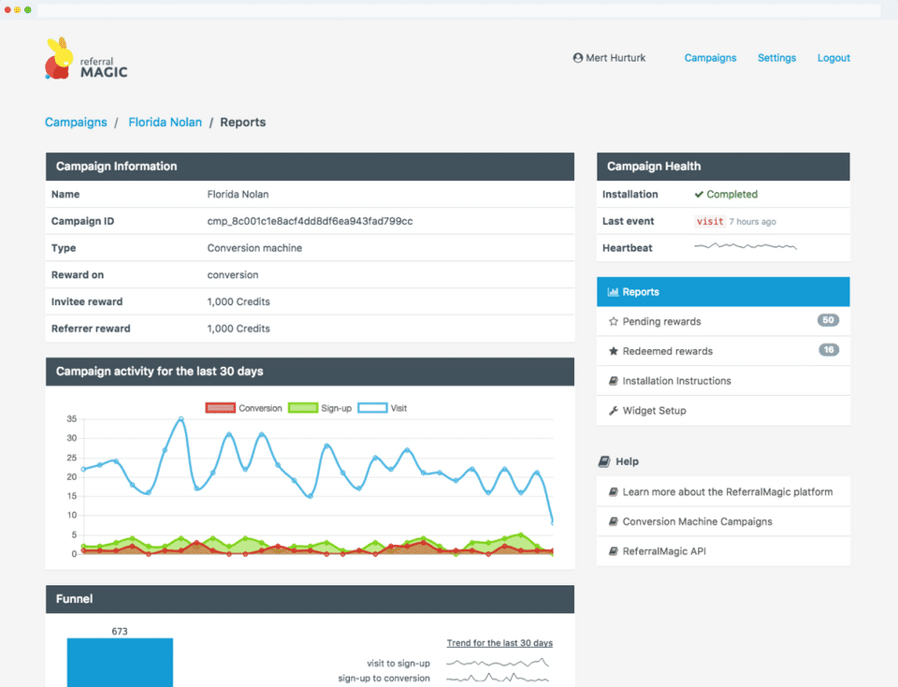Click the book icon beside Conversion Machine Campaigns
This screenshot has width=898, height=687.
point(614,521)
